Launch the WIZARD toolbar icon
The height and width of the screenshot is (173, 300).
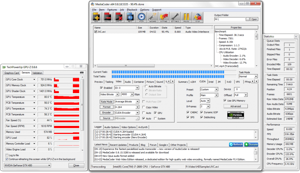tap(153, 18)
